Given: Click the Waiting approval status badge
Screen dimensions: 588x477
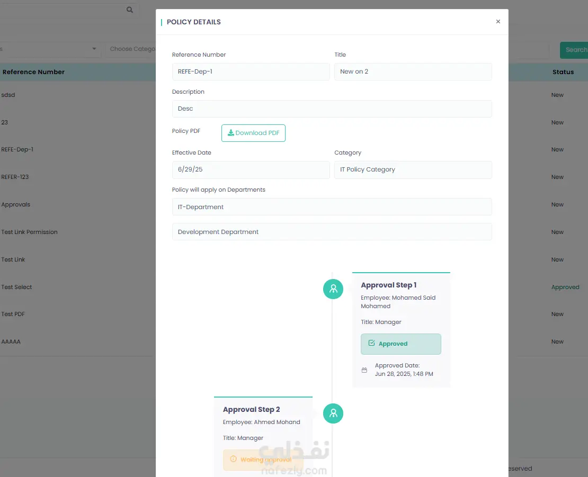Looking at the screenshot, I should [263, 460].
